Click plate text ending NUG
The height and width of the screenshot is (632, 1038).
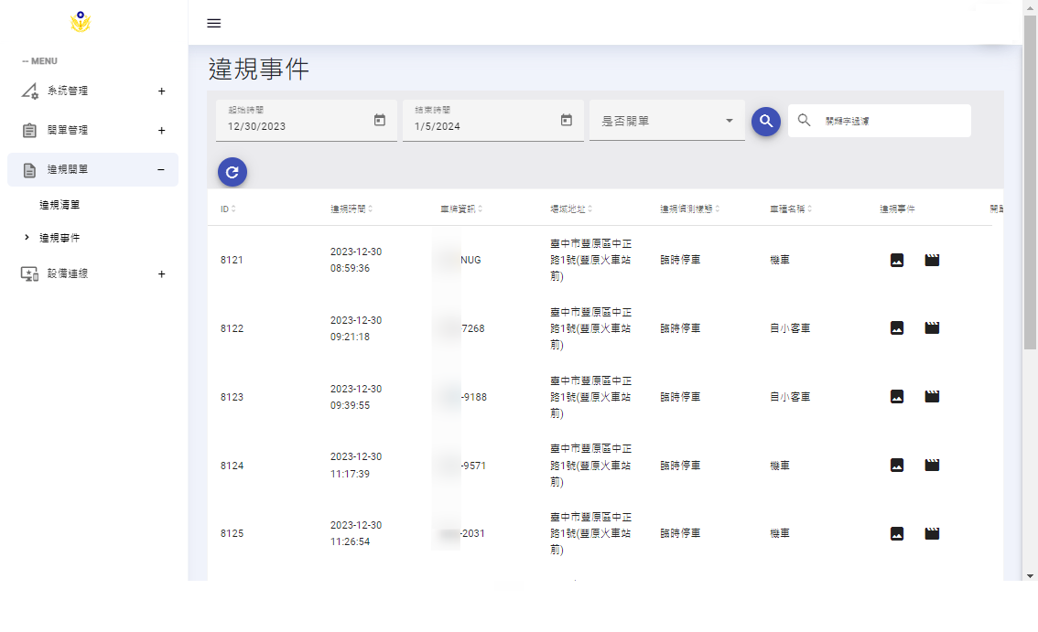[470, 260]
